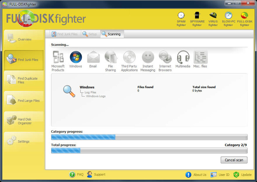
Task: Click the Total progress bar
Action: point(149,151)
